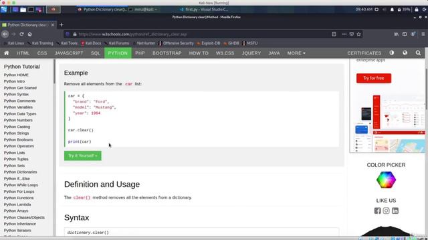Click the Firefox home button icon

(29, 34)
